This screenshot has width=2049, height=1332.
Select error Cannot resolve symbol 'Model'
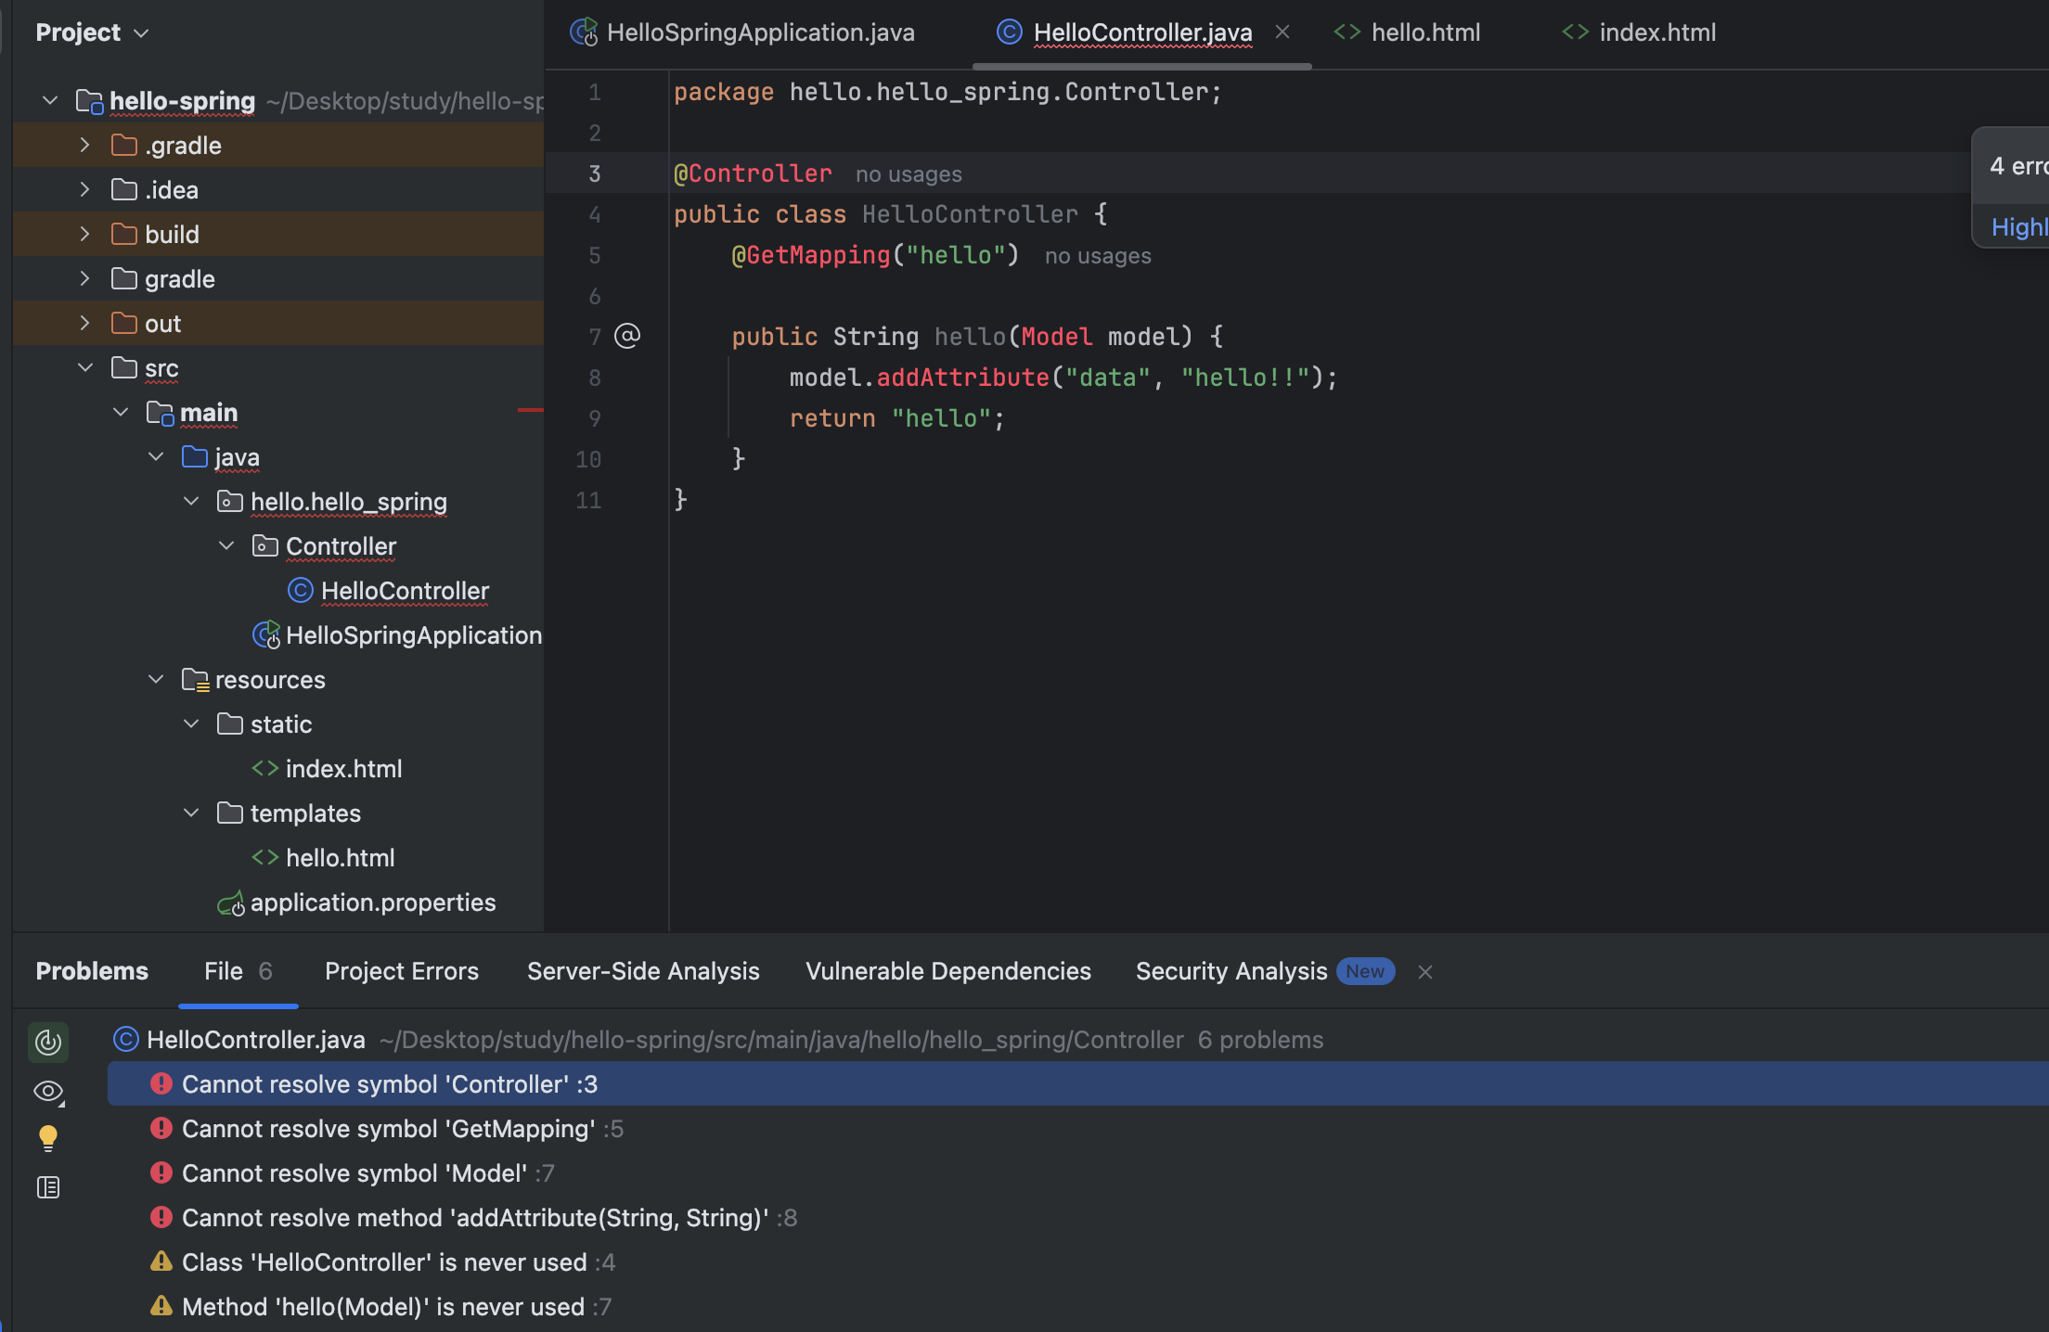(x=1078, y=1172)
